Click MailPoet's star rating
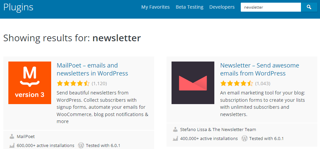The width and height of the screenshot is (320, 149). tap(73, 83)
